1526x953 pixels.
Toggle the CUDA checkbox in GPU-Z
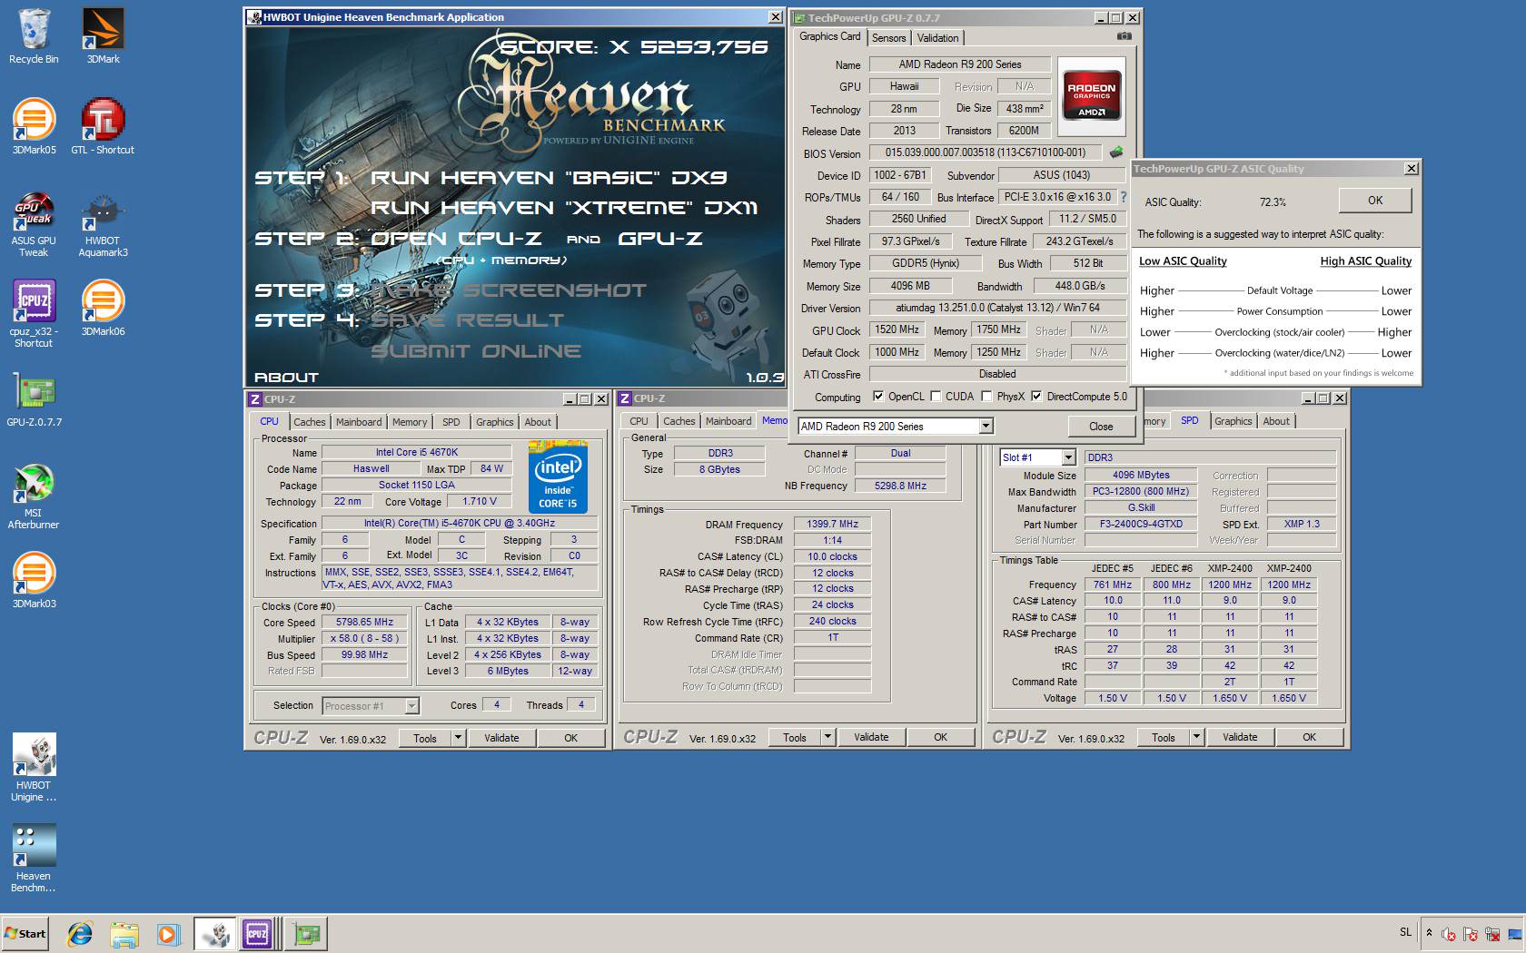coord(936,397)
